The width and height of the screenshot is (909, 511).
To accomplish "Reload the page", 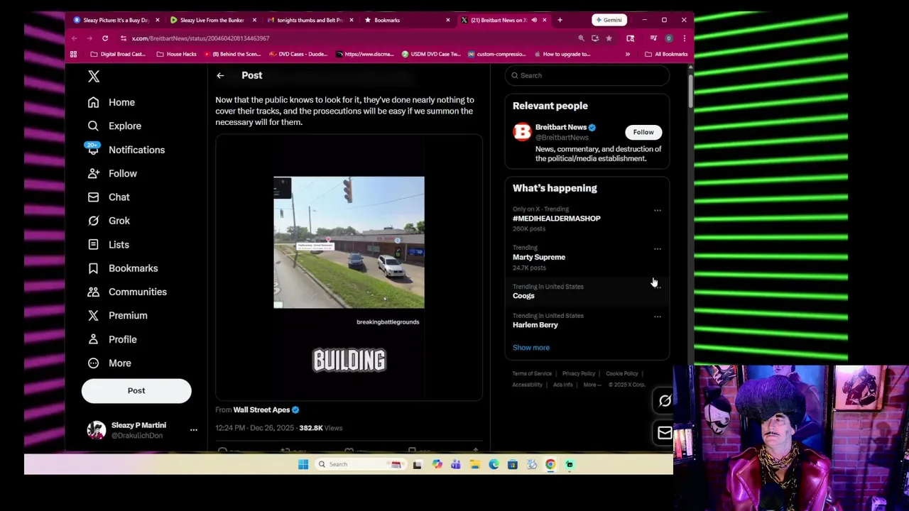I will point(105,38).
